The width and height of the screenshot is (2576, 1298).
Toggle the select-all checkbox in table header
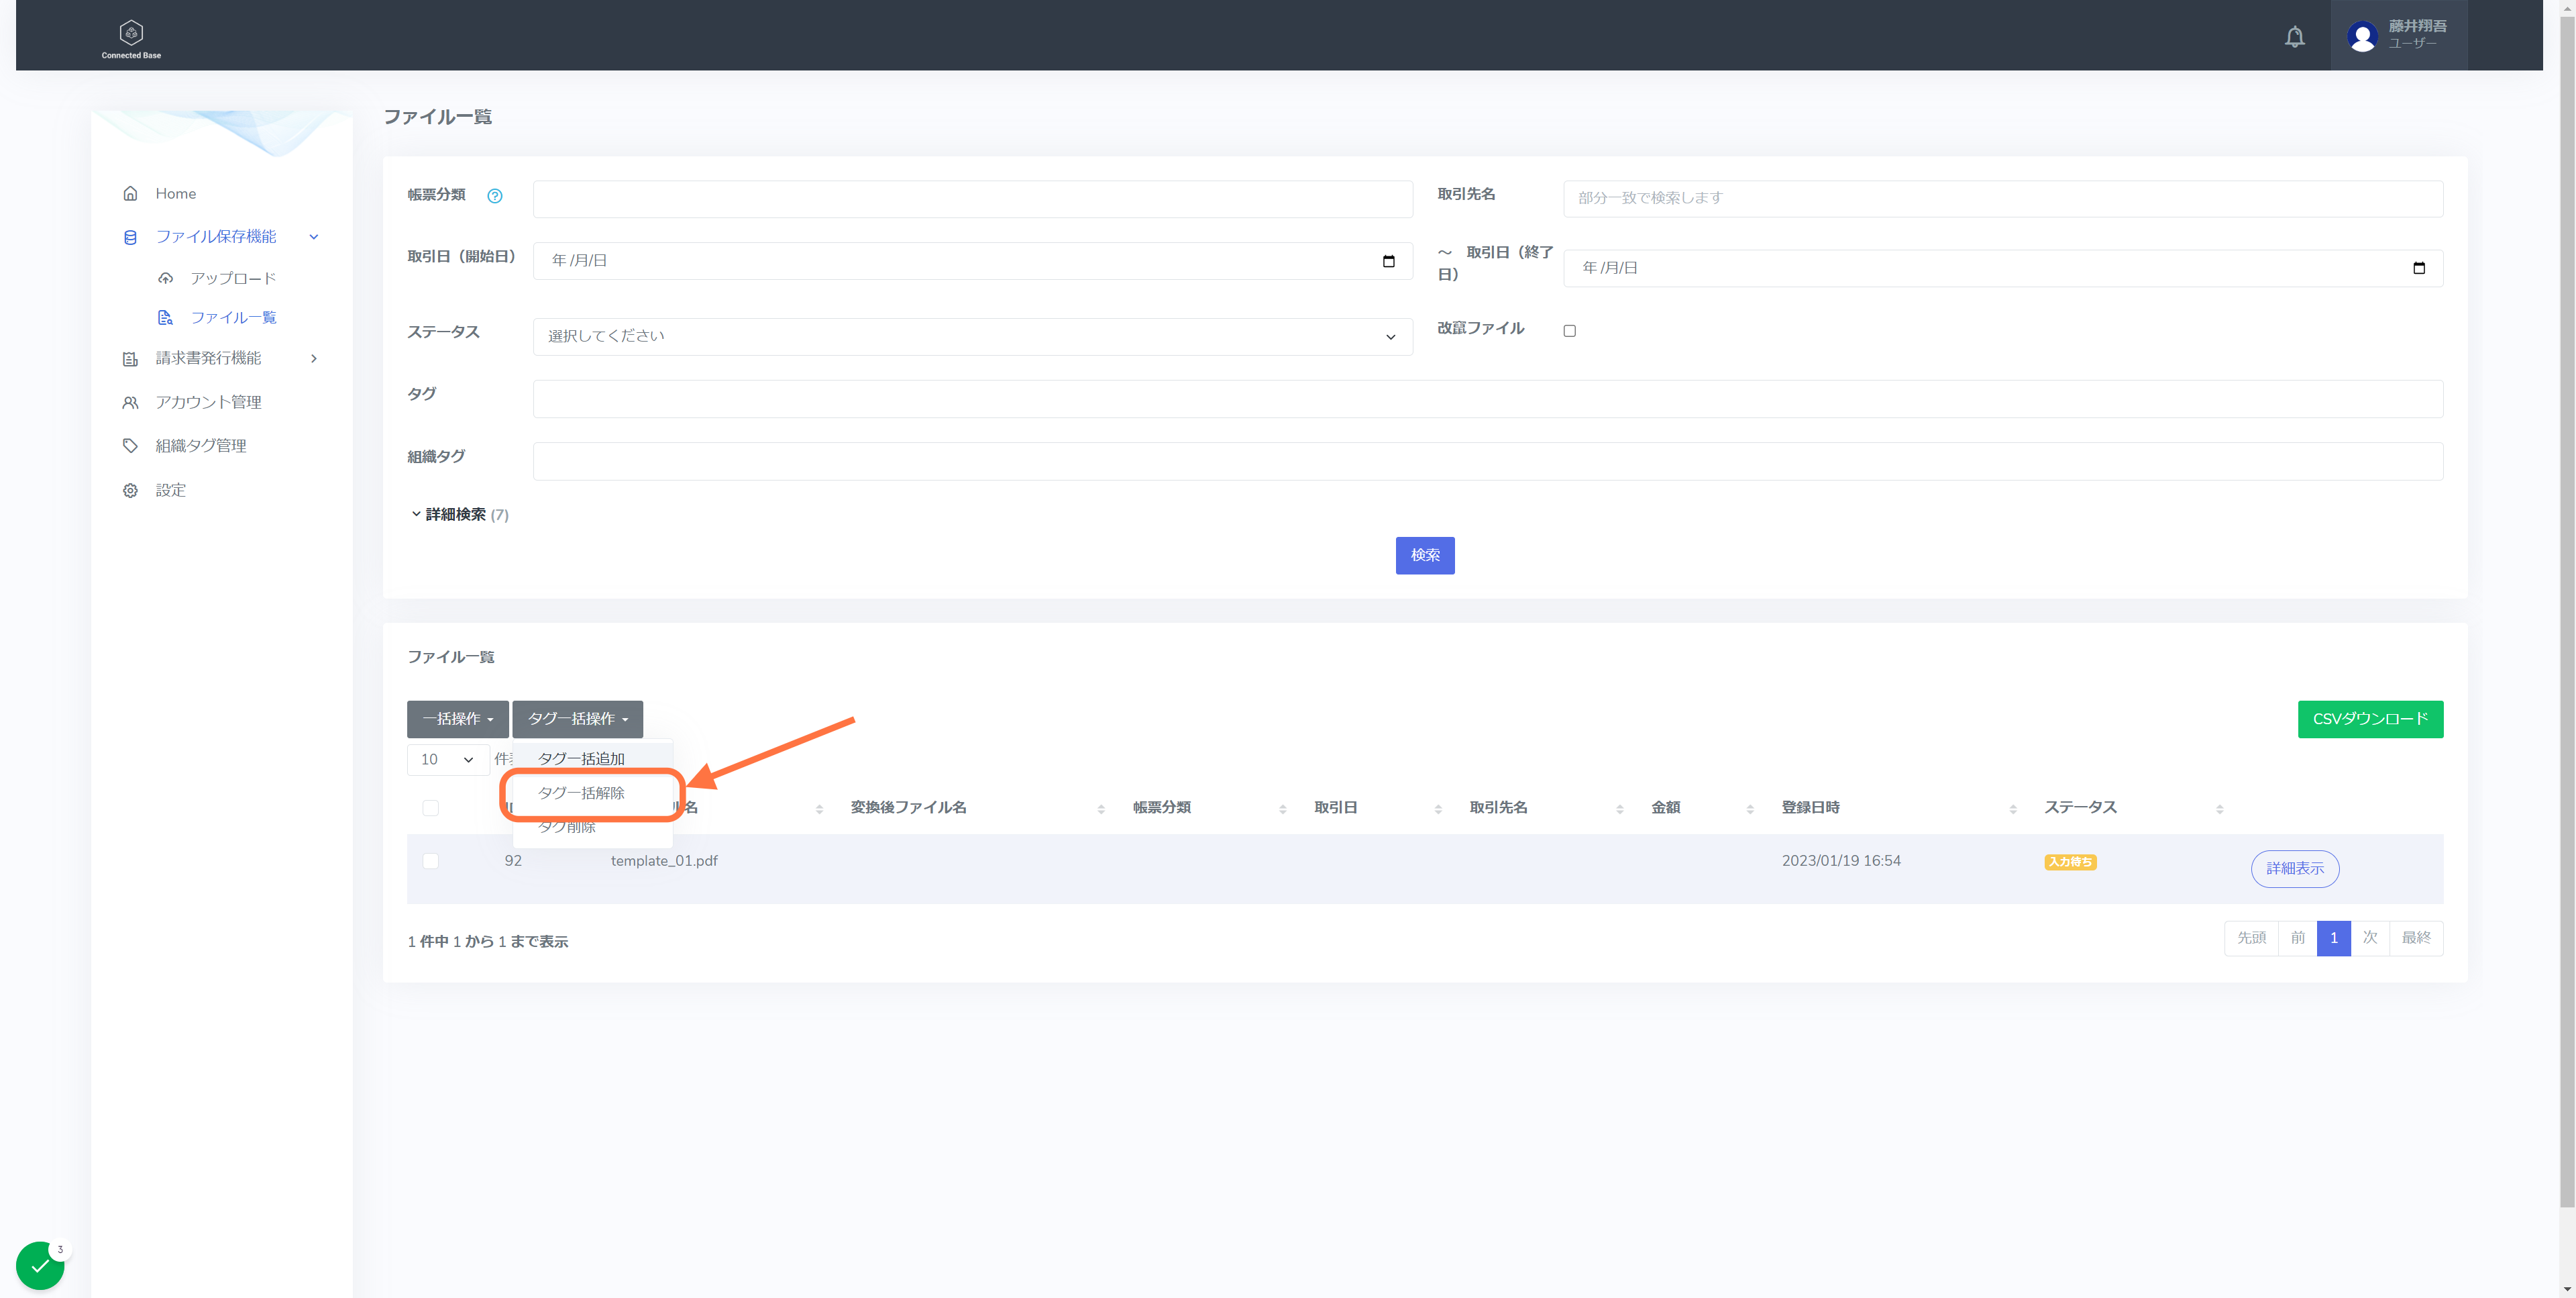(430, 807)
